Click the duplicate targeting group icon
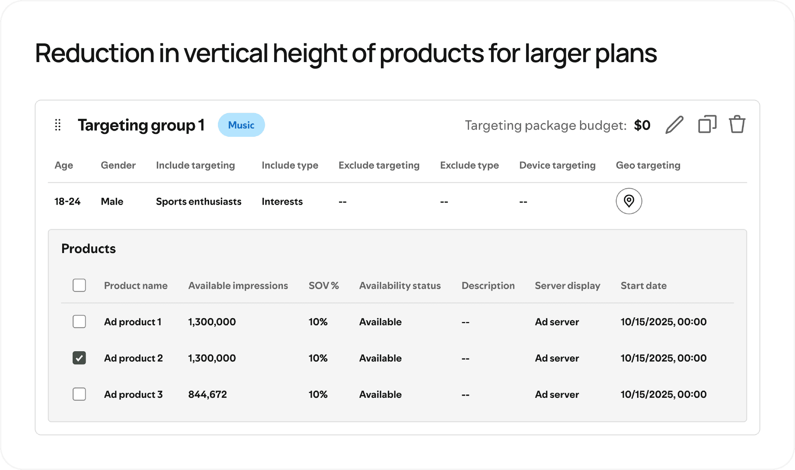 pos(707,125)
